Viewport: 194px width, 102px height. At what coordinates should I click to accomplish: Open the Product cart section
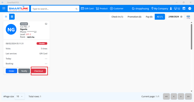pyautogui.click(x=102, y=8)
